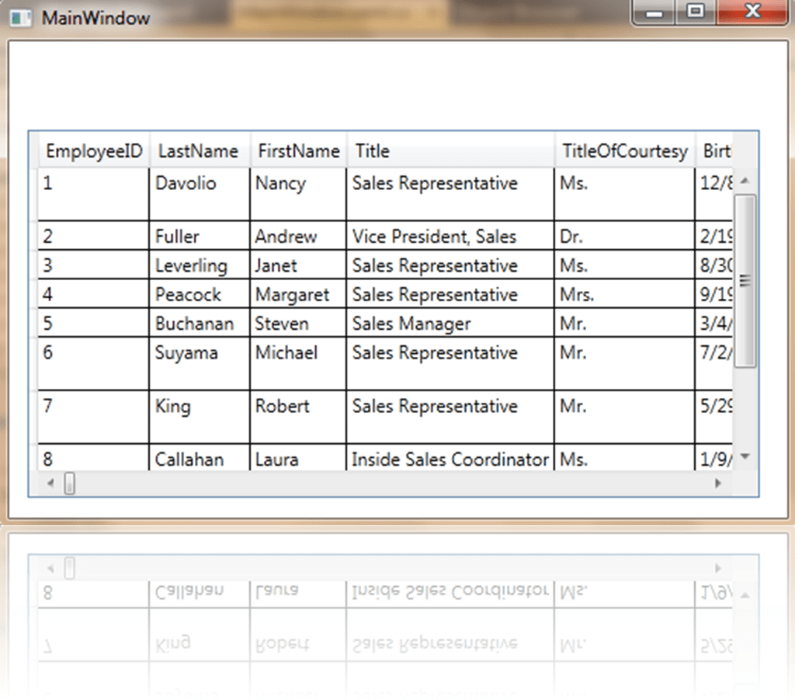Select the Margaret first name cell
The image size is (795, 700).
pyautogui.click(x=292, y=295)
